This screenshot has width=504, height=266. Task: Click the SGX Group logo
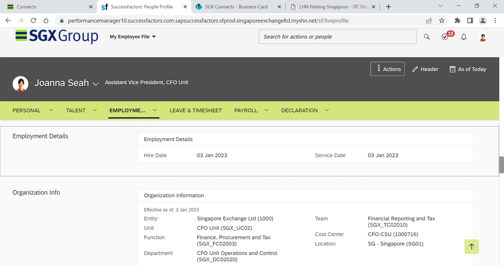57,36
